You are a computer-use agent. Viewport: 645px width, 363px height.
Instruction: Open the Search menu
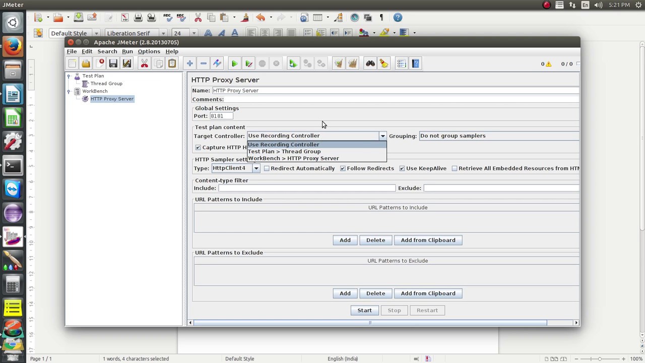tap(107, 51)
